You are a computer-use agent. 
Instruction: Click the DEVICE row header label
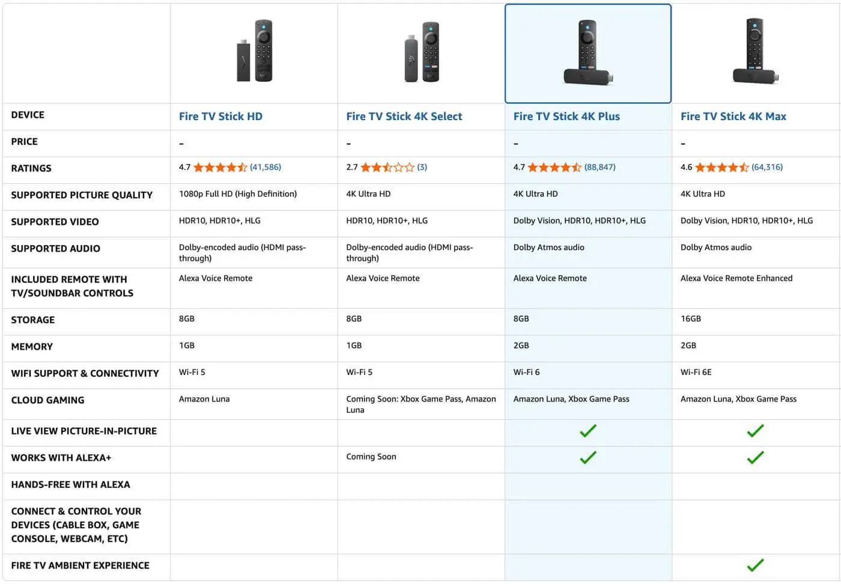27,115
